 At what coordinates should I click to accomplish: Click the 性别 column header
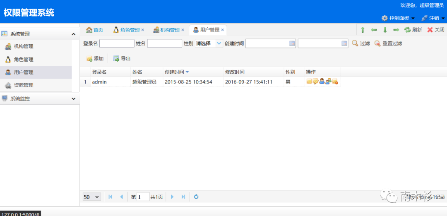[x=294, y=72]
